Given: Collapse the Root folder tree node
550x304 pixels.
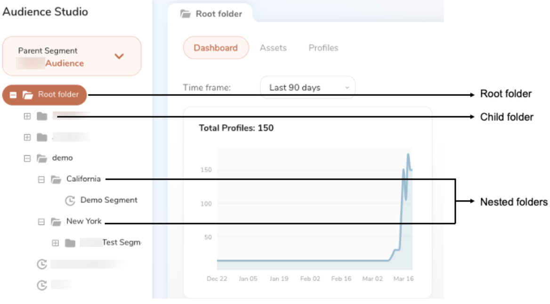Looking at the screenshot, I should [13, 95].
